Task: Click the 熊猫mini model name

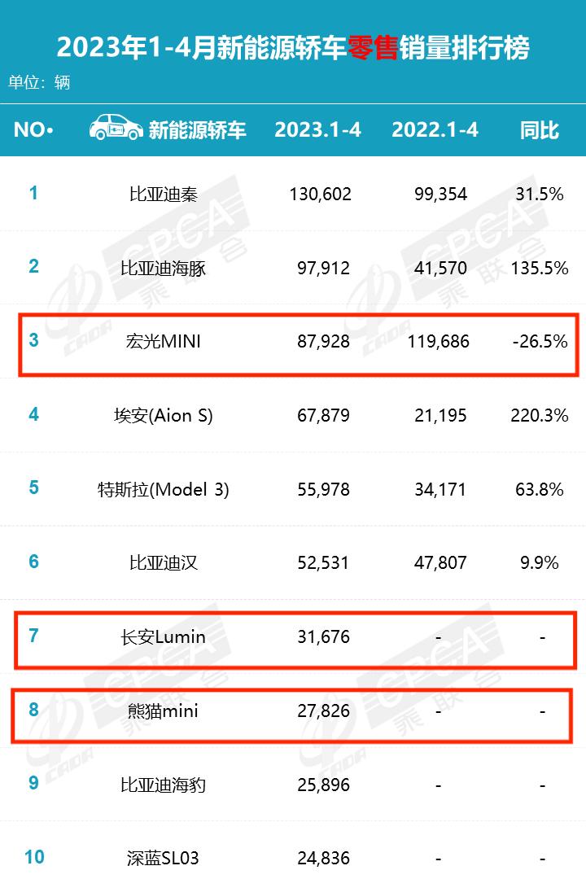Action: [164, 711]
